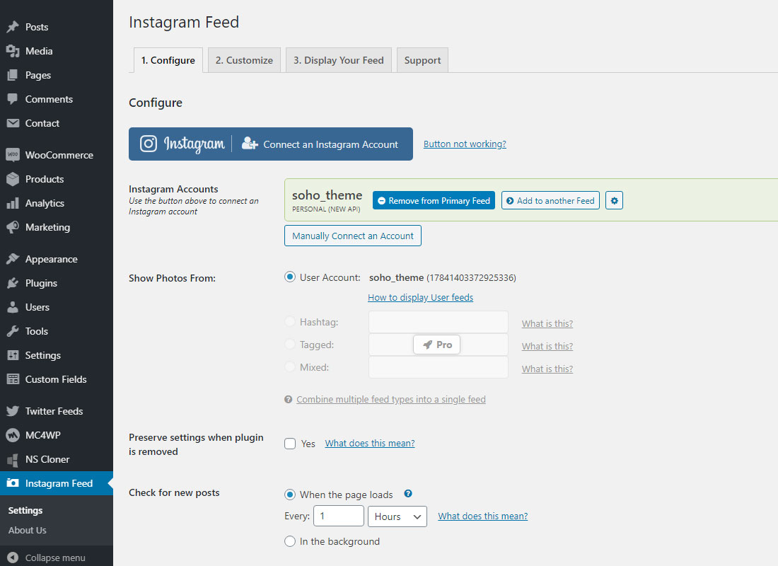The width and height of the screenshot is (778, 566).
Task: Click the Hashtag input field
Action: tap(438, 322)
